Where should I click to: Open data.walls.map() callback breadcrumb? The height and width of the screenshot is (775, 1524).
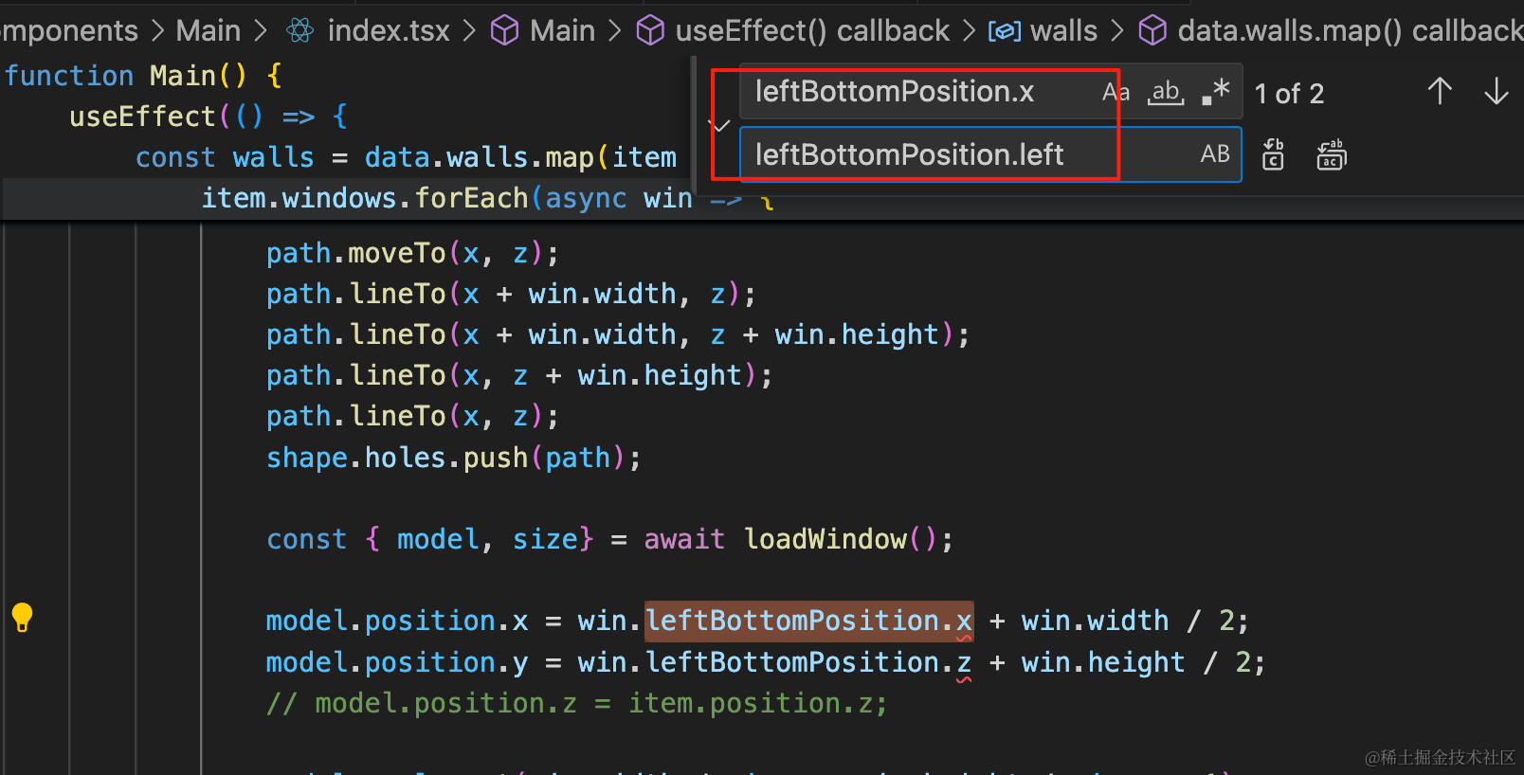[1350, 31]
